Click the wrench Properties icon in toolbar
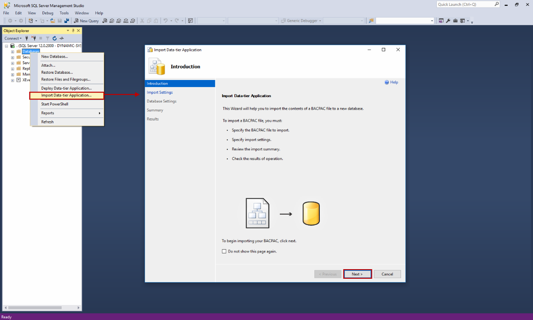The height and width of the screenshot is (320, 533). point(448,21)
